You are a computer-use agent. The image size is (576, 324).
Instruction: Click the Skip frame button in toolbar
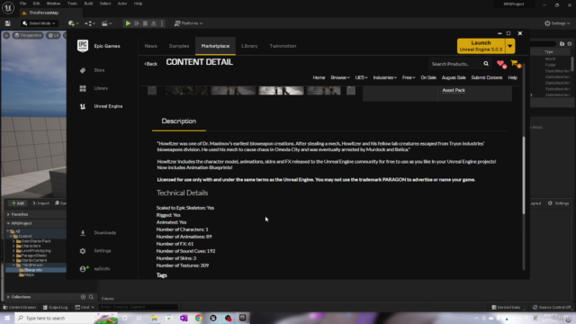[137, 23]
